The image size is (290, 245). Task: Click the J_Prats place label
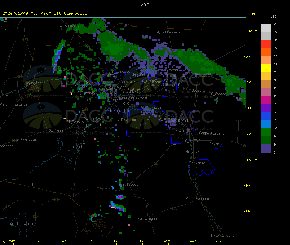pyautogui.click(x=179, y=131)
